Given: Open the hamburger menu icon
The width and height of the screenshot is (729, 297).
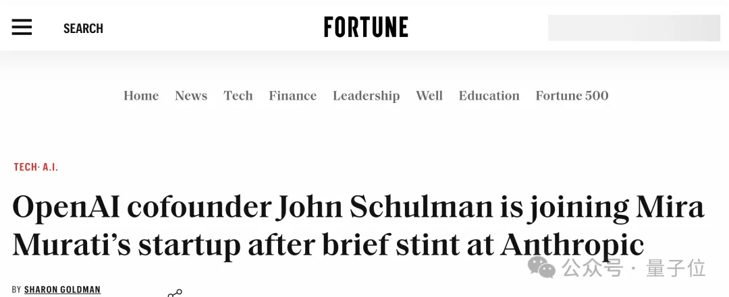Looking at the screenshot, I should coord(22,27).
